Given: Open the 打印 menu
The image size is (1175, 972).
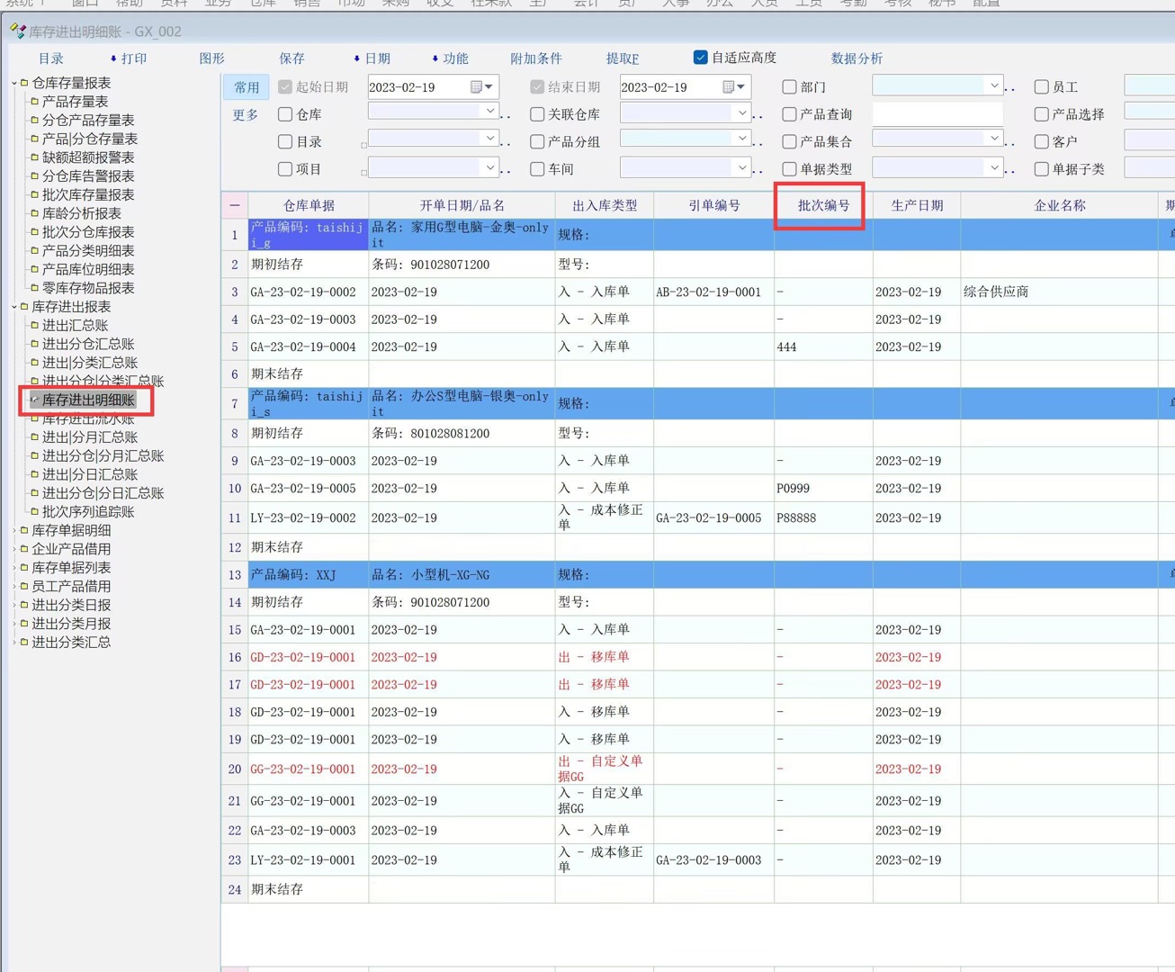Looking at the screenshot, I should tap(129, 58).
